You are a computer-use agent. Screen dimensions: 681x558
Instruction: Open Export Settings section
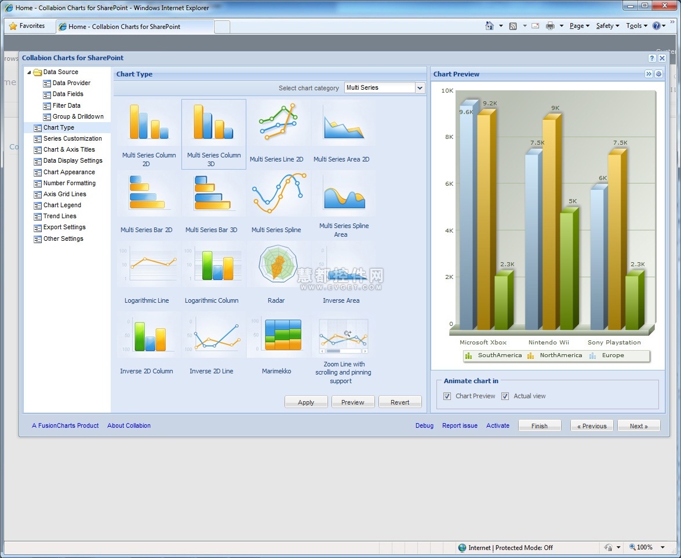60,227
